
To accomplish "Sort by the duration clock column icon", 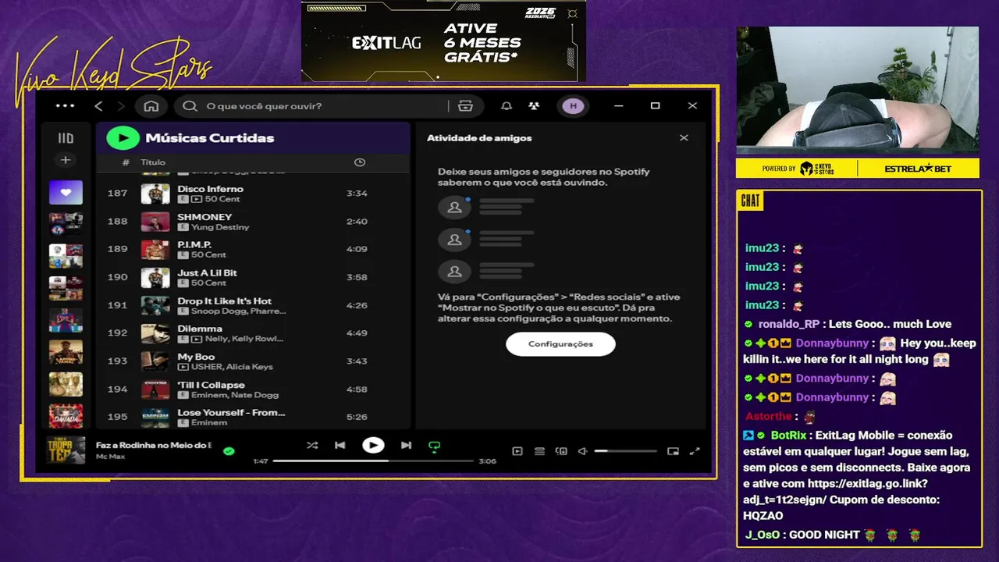I will point(359,162).
